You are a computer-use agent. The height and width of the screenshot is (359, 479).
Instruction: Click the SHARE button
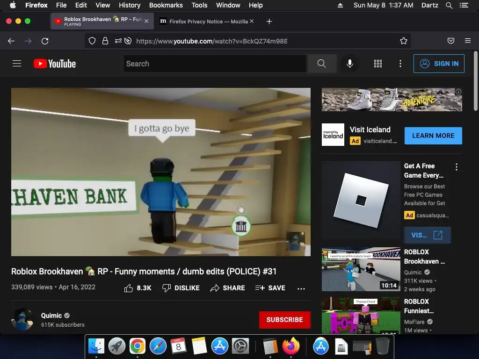[x=228, y=288]
